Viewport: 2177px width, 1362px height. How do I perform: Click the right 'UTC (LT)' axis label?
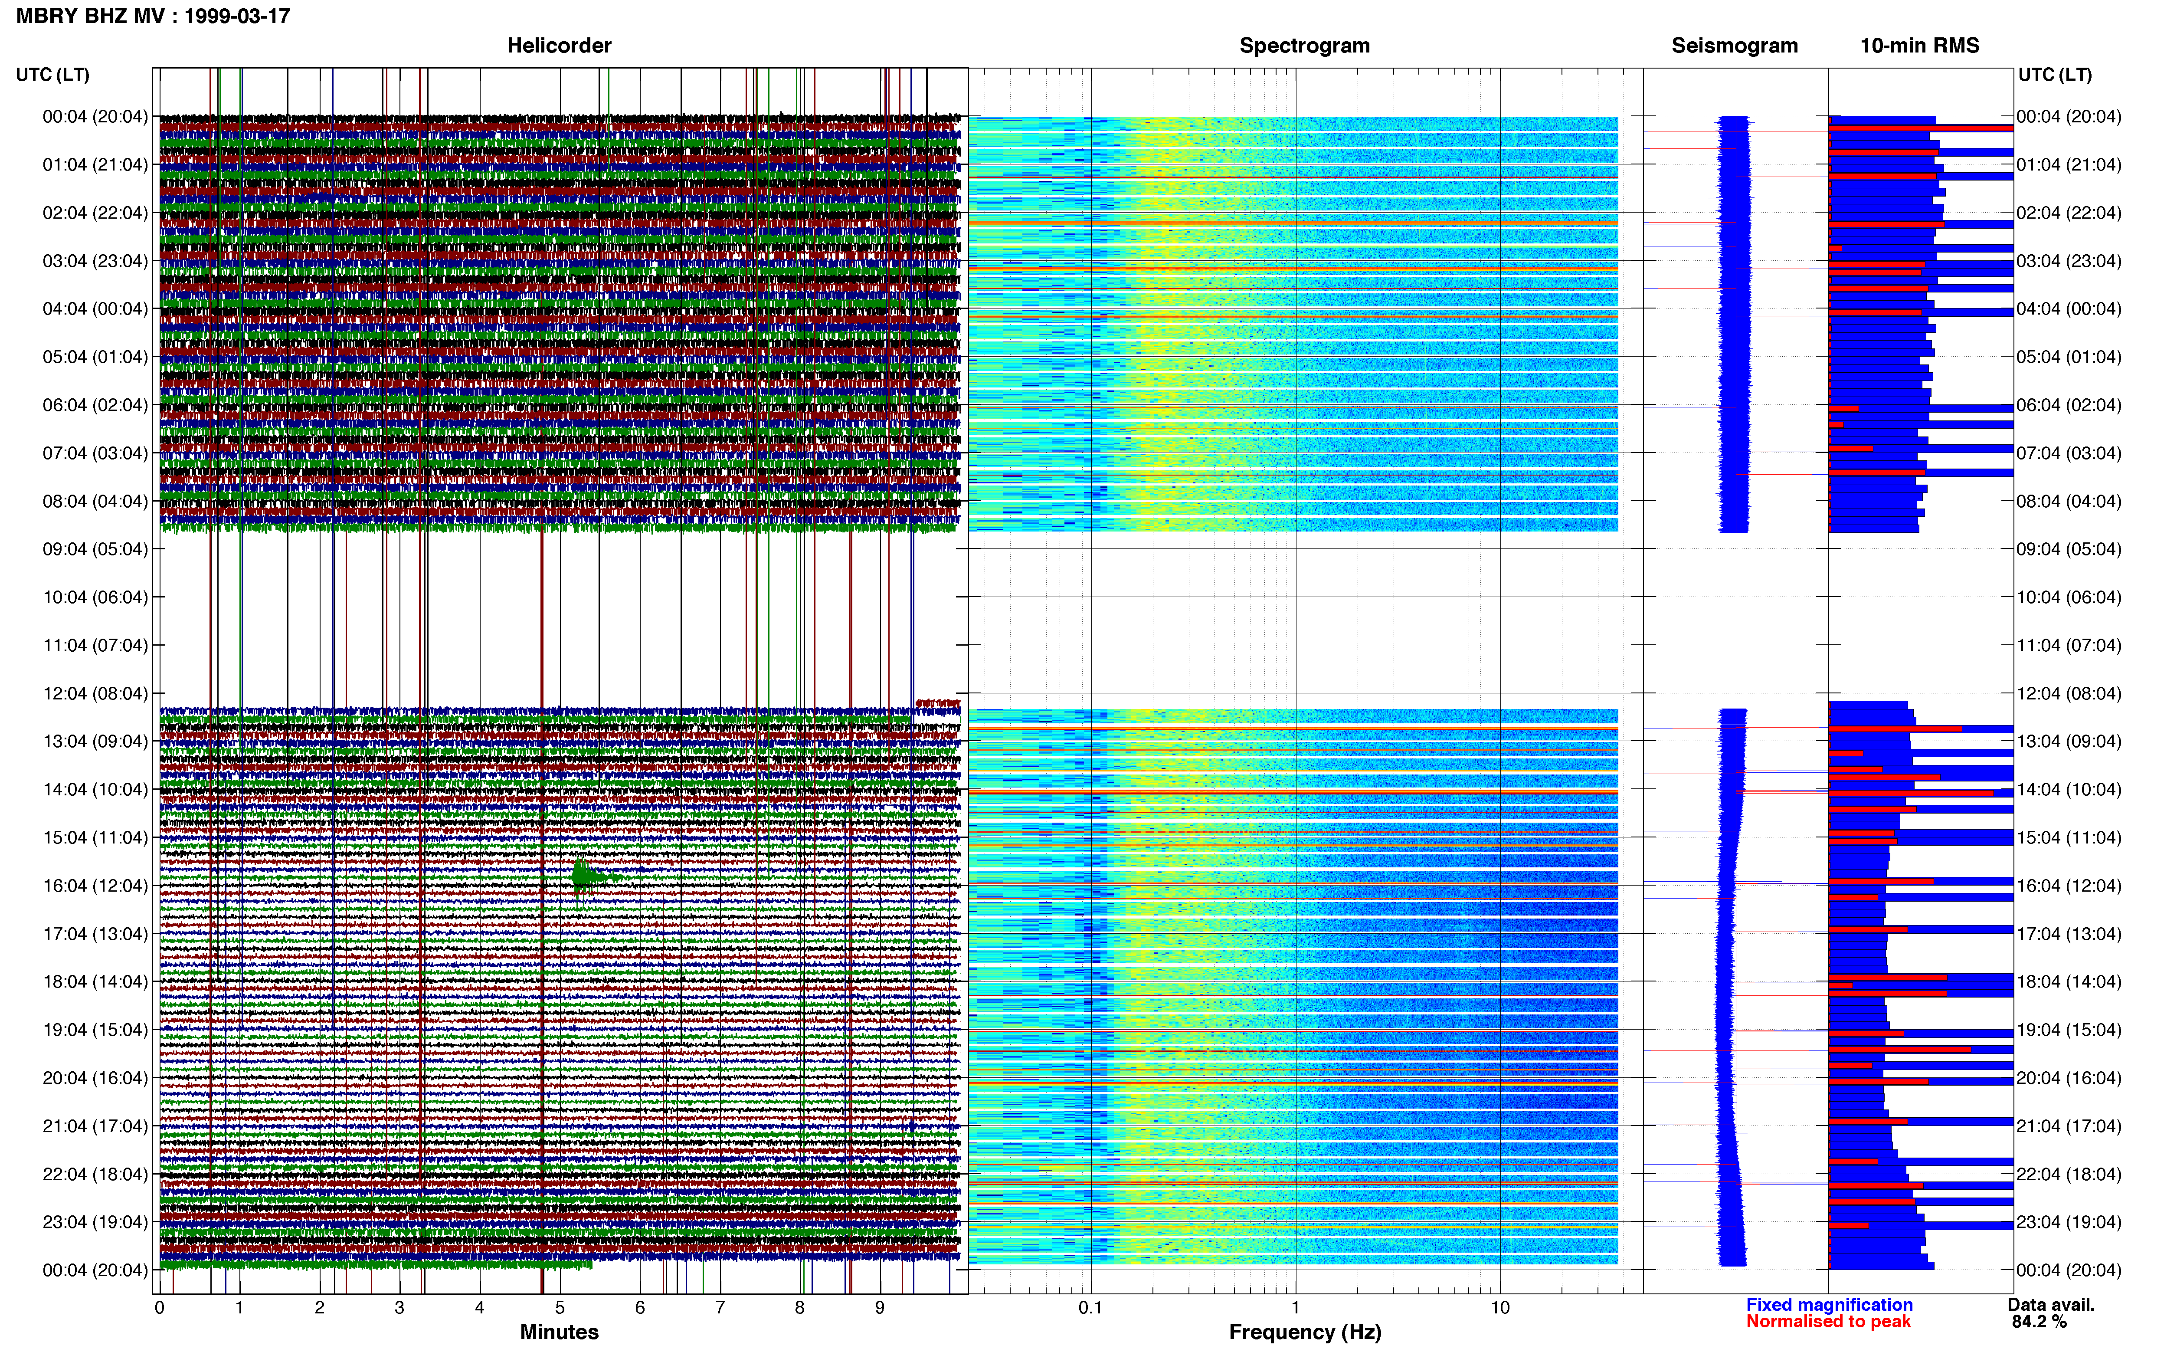(2055, 75)
